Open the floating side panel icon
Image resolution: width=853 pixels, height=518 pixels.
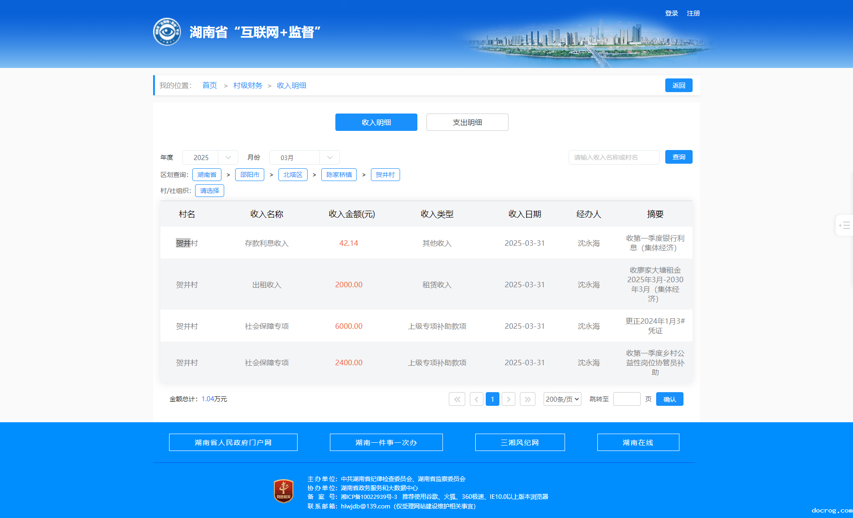click(x=844, y=225)
